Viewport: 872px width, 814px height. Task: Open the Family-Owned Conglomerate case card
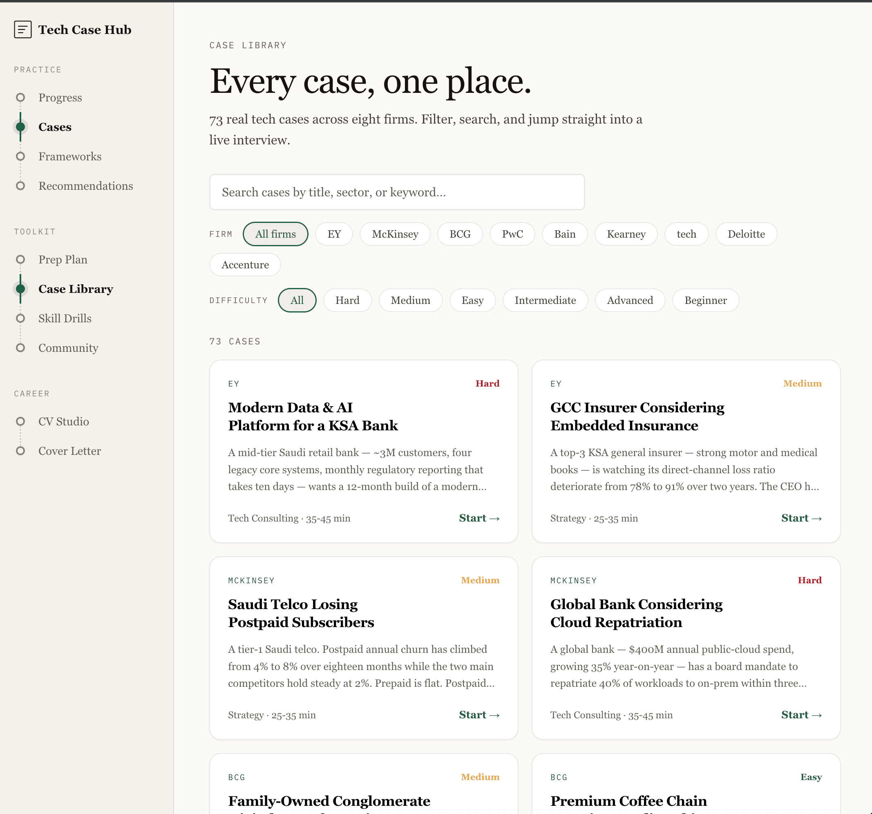pyautogui.click(x=364, y=784)
